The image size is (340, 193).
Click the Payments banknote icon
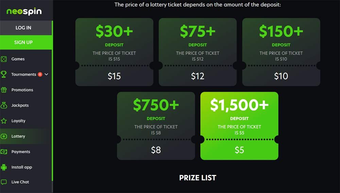[x=4, y=152]
